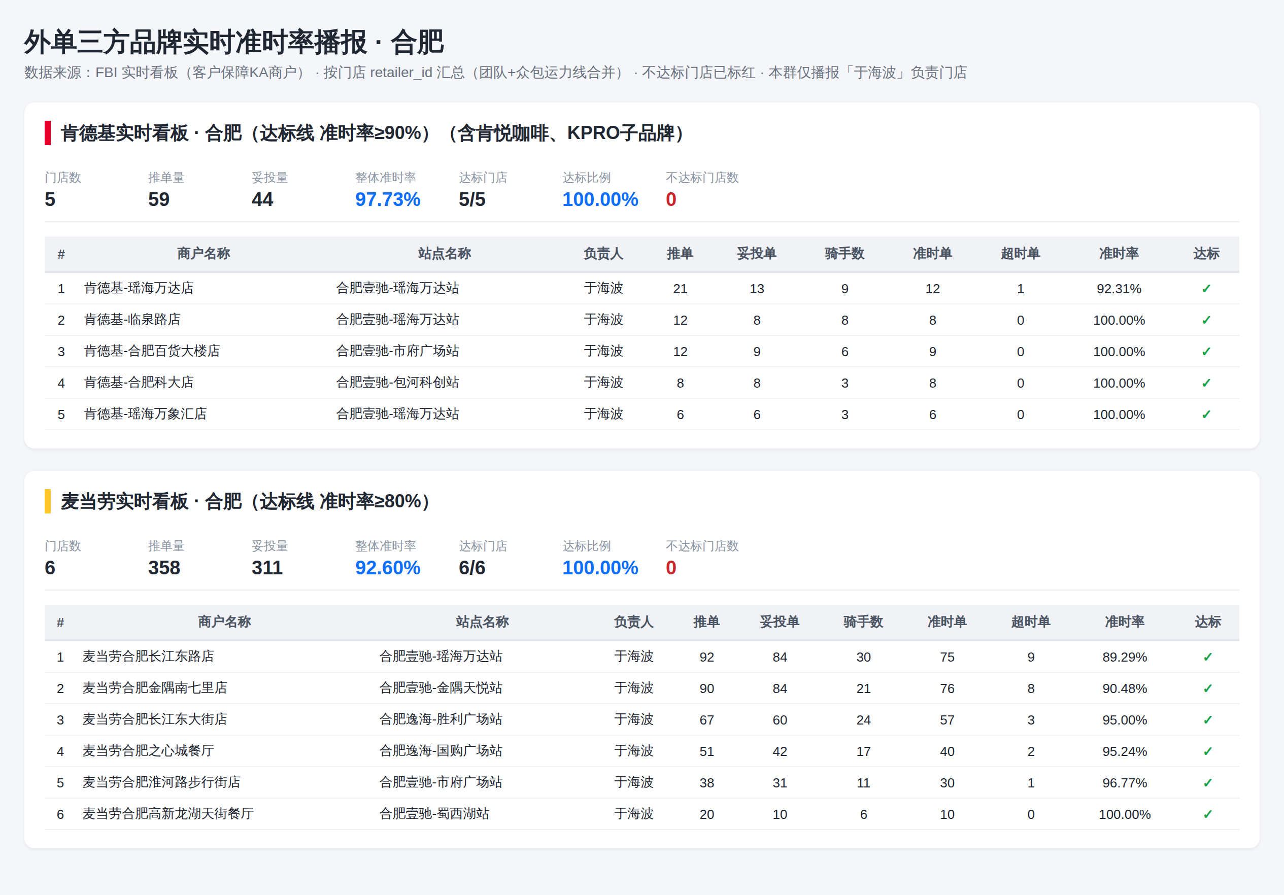Screen dimensions: 1284x895
Task: Select merchant 麦当劳合肥长江东路店
Action: coord(148,657)
